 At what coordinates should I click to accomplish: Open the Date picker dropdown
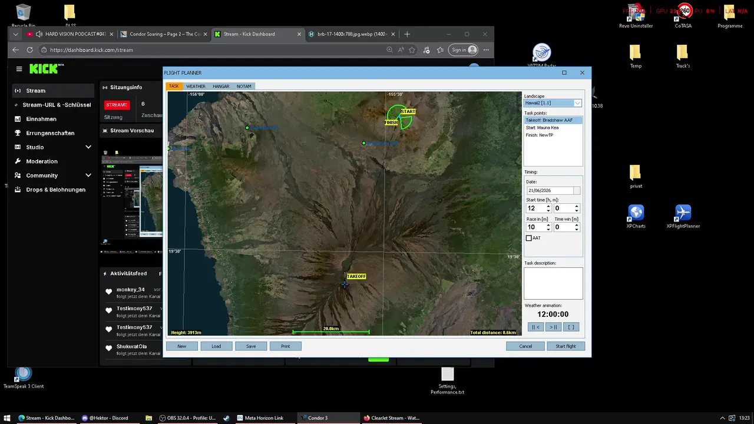pyautogui.click(x=576, y=190)
